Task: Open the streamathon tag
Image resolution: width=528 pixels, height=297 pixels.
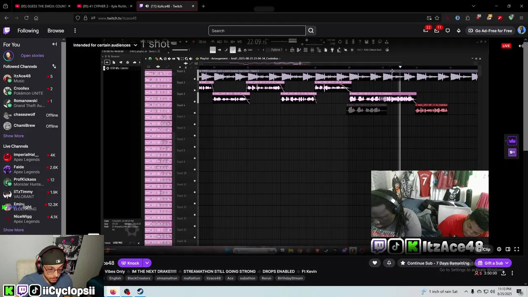Action: (167, 278)
